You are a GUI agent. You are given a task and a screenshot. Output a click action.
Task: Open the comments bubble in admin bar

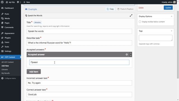(18, 2)
